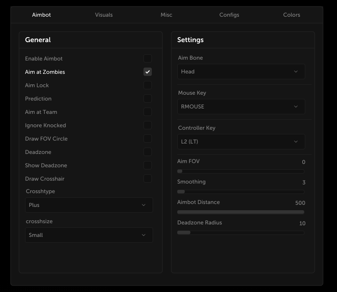337x292 pixels.
Task: Enable the Draw Crosshair checkbox
Action: tap(148, 179)
